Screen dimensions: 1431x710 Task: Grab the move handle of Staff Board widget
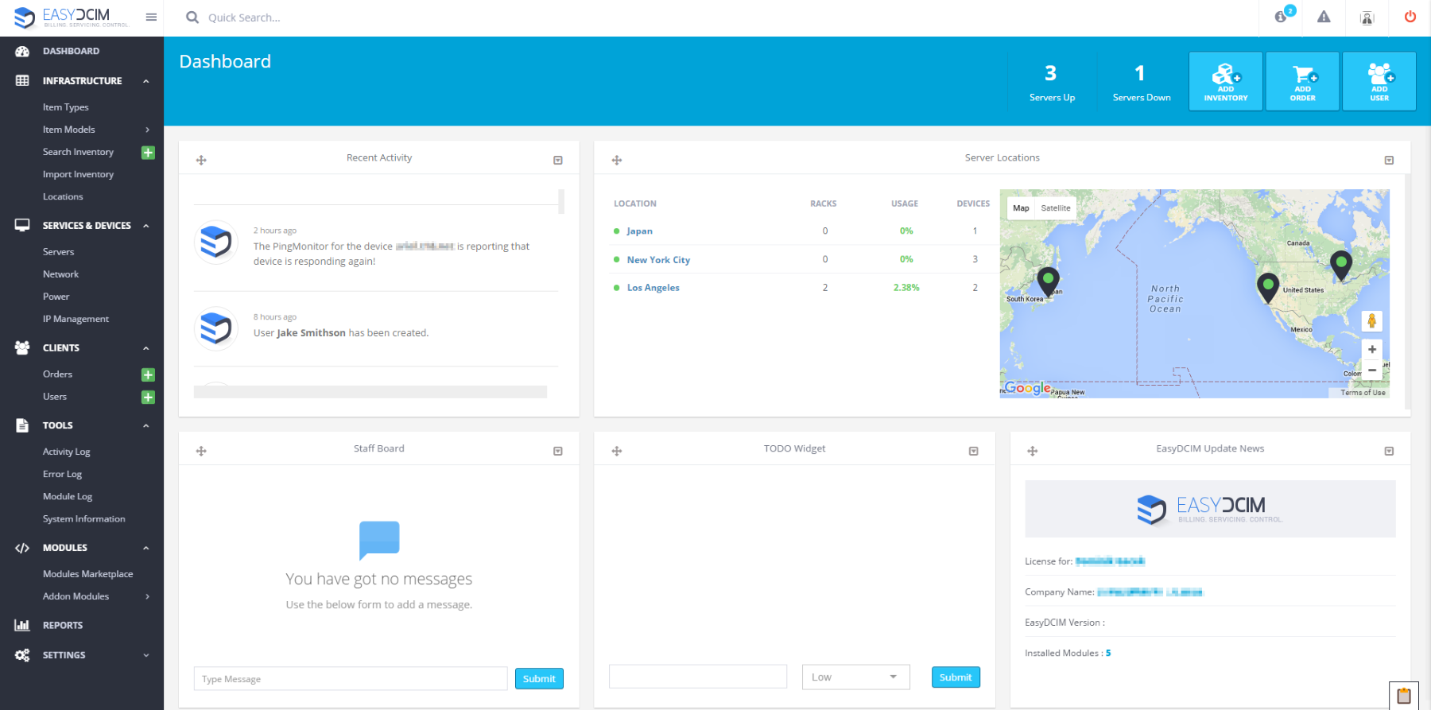click(x=201, y=452)
